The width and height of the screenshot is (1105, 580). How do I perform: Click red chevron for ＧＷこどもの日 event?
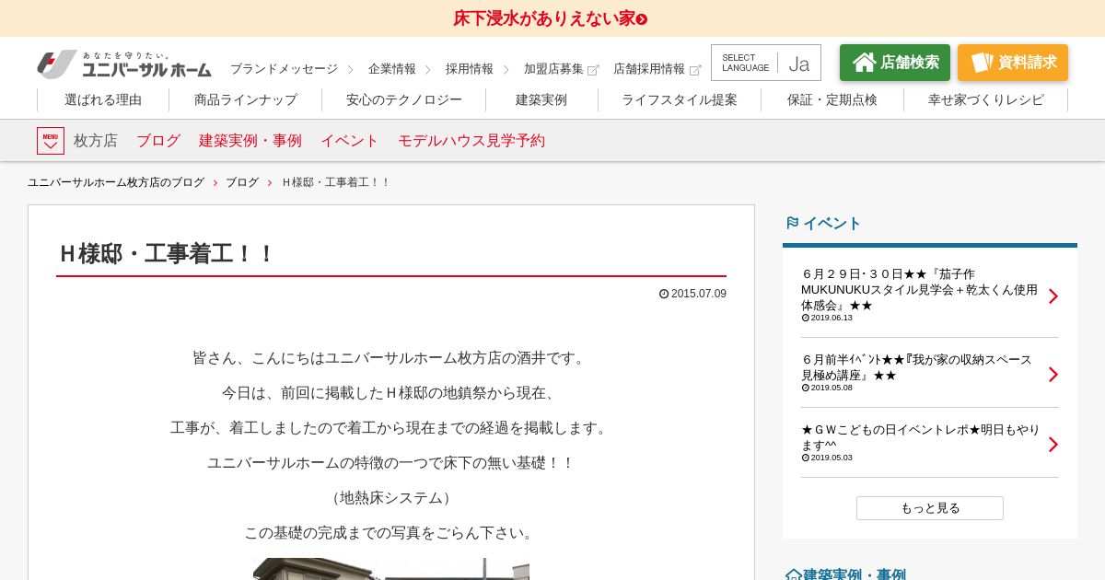1053,445
